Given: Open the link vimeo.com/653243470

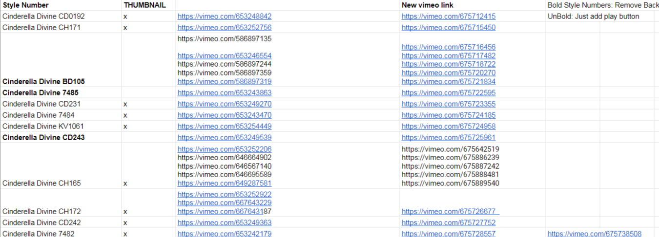Looking at the screenshot, I should click(x=225, y=115).
